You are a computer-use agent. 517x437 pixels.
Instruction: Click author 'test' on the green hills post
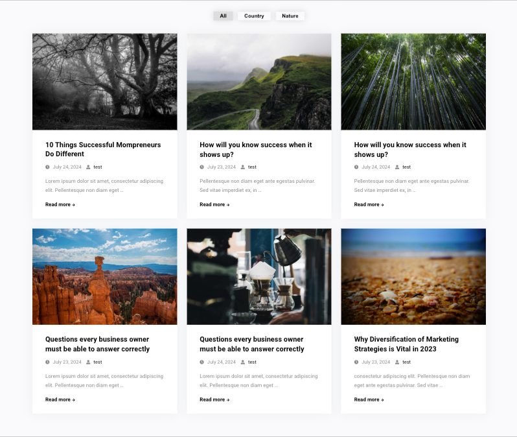tap(252, 167)
